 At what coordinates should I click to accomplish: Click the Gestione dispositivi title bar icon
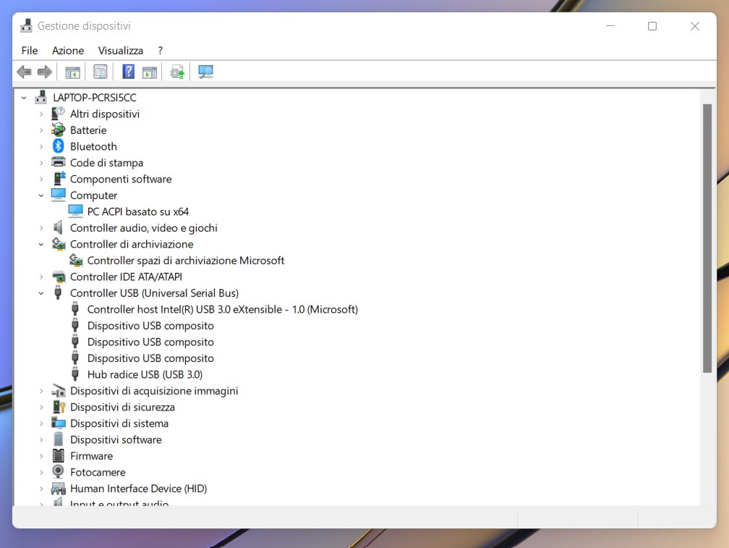coord(27,25)
